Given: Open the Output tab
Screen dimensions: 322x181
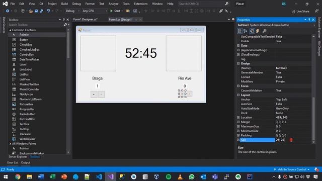Looking at the screenshot, I should coord(26,162).
